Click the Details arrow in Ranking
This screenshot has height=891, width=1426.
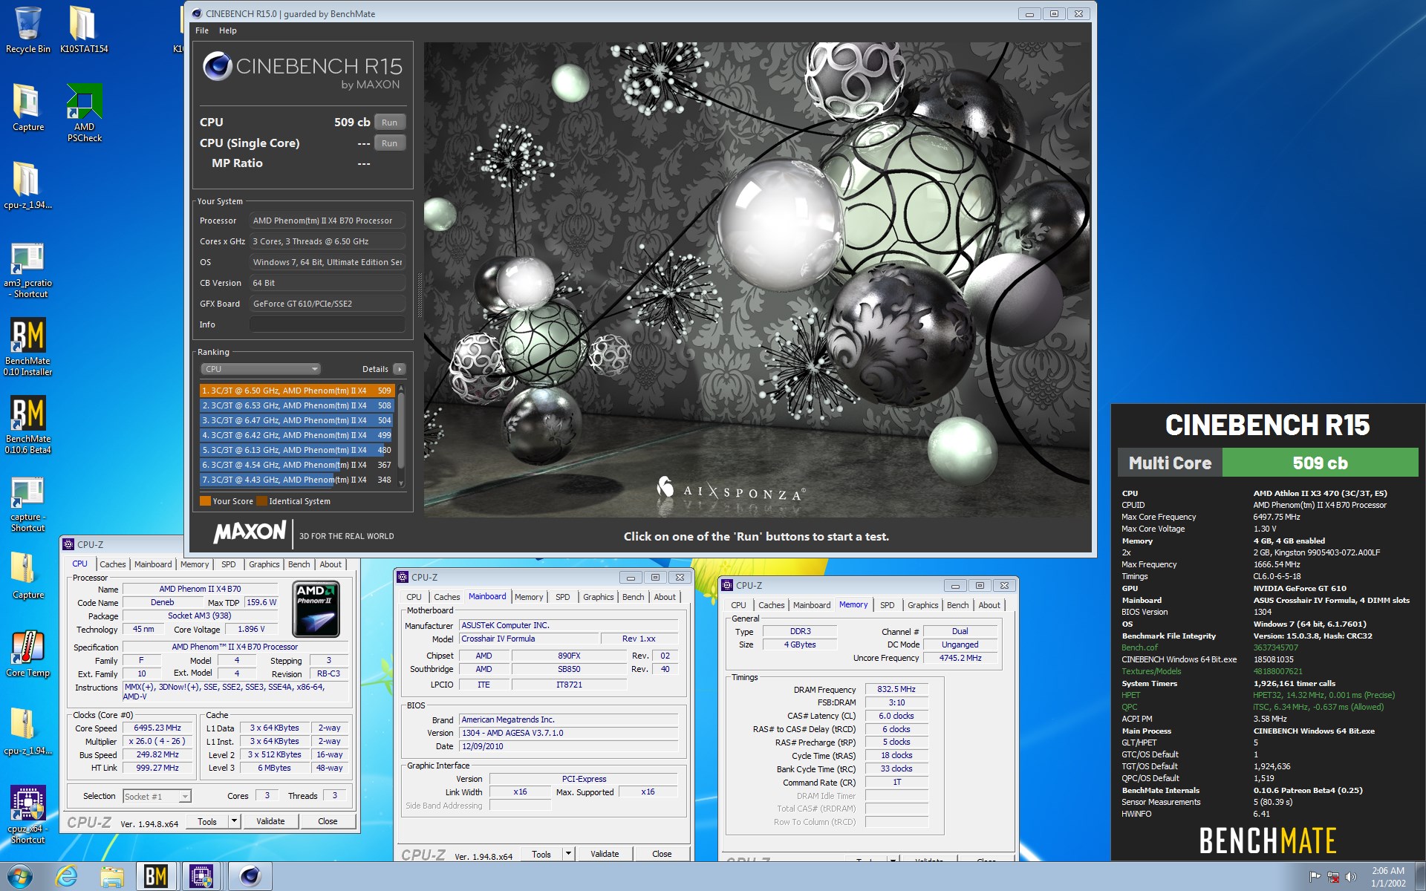pyautogui.click(x=400, y=369)
